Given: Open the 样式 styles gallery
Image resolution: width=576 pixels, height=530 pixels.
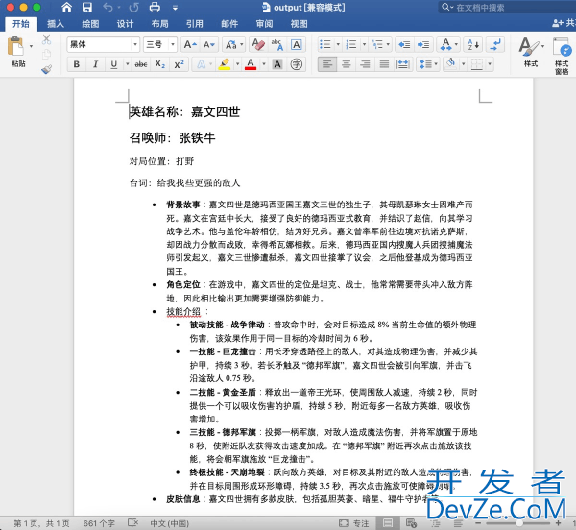Looking at the screenshot, I should tap(531, 52).
